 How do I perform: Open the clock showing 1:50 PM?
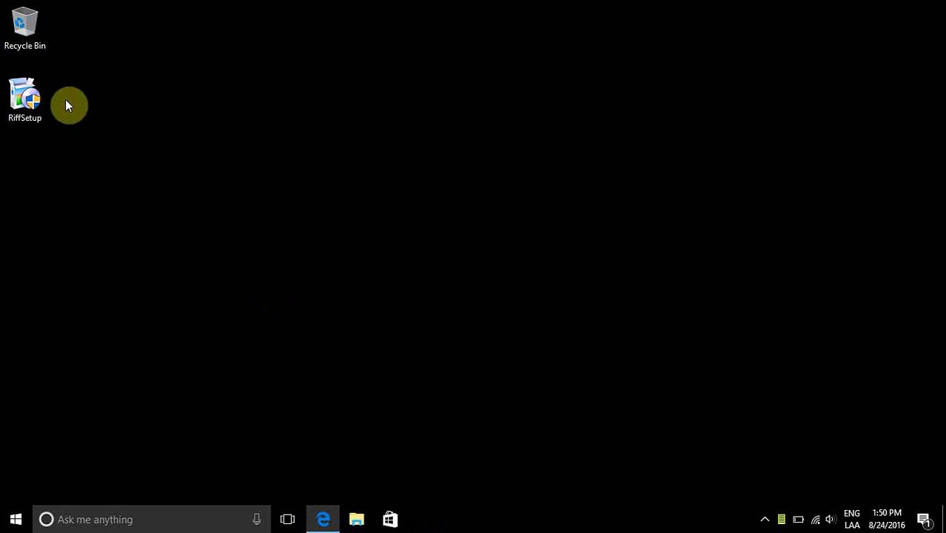click(x=887, y=520)
